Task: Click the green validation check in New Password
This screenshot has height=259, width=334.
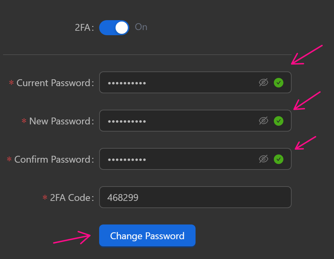Action: coord(279,121)
